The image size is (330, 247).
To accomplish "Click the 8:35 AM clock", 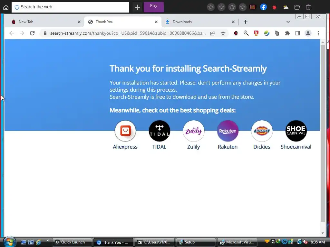I will [318, 242].
